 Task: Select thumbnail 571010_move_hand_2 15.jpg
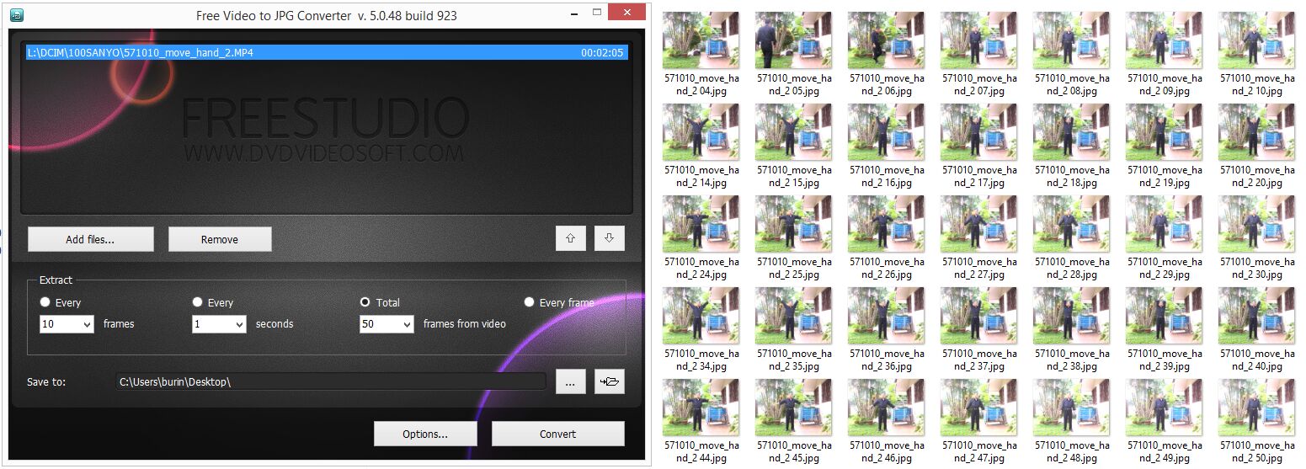(794, 132)
